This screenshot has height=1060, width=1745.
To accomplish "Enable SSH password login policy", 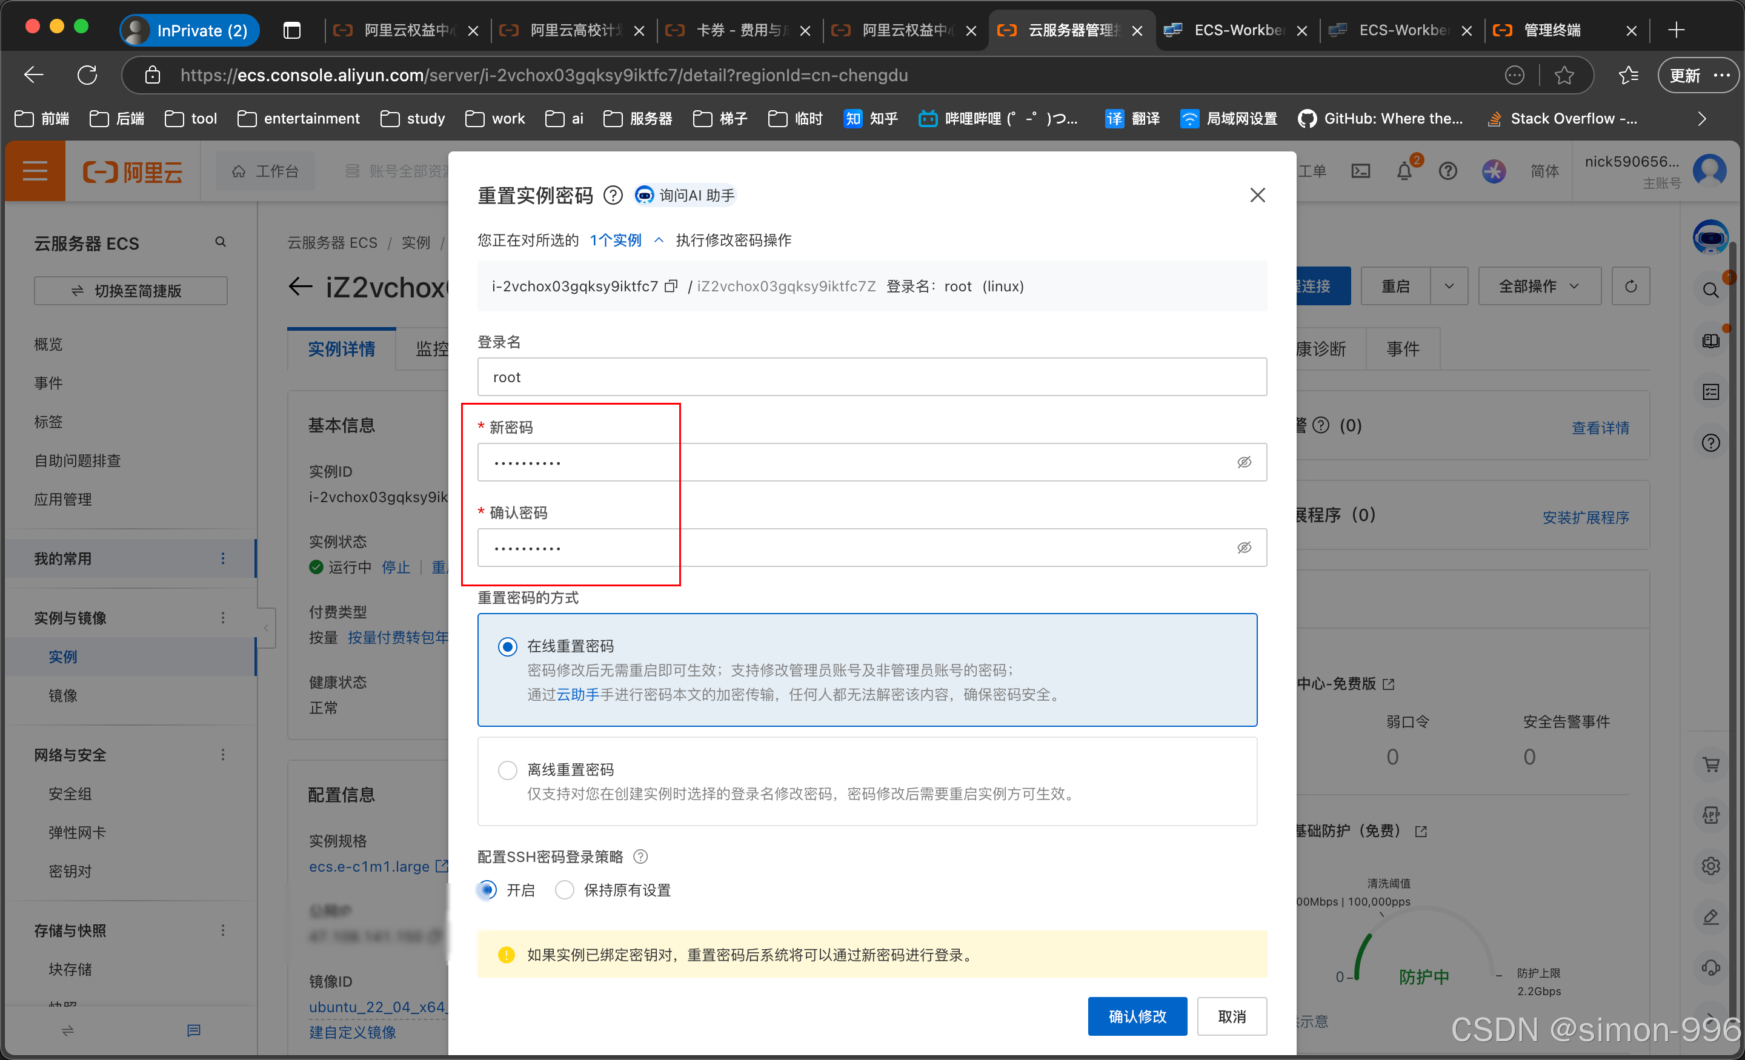I will (x=487, y=890).
